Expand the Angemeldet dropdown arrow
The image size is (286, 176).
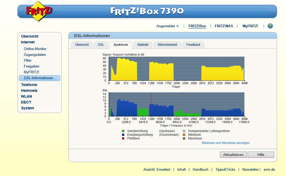pos(177,26)
